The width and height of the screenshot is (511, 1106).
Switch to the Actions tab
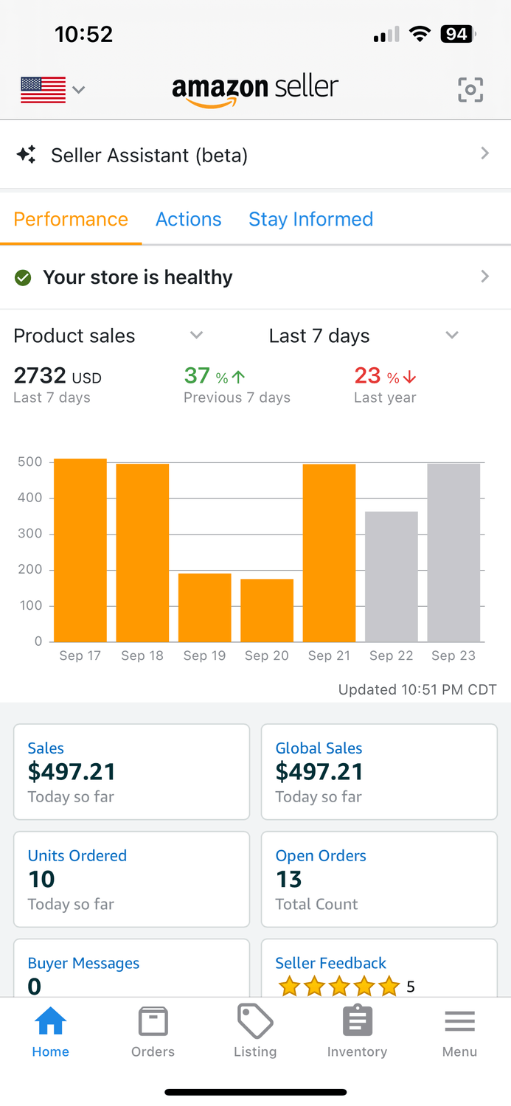pos(188,219)
